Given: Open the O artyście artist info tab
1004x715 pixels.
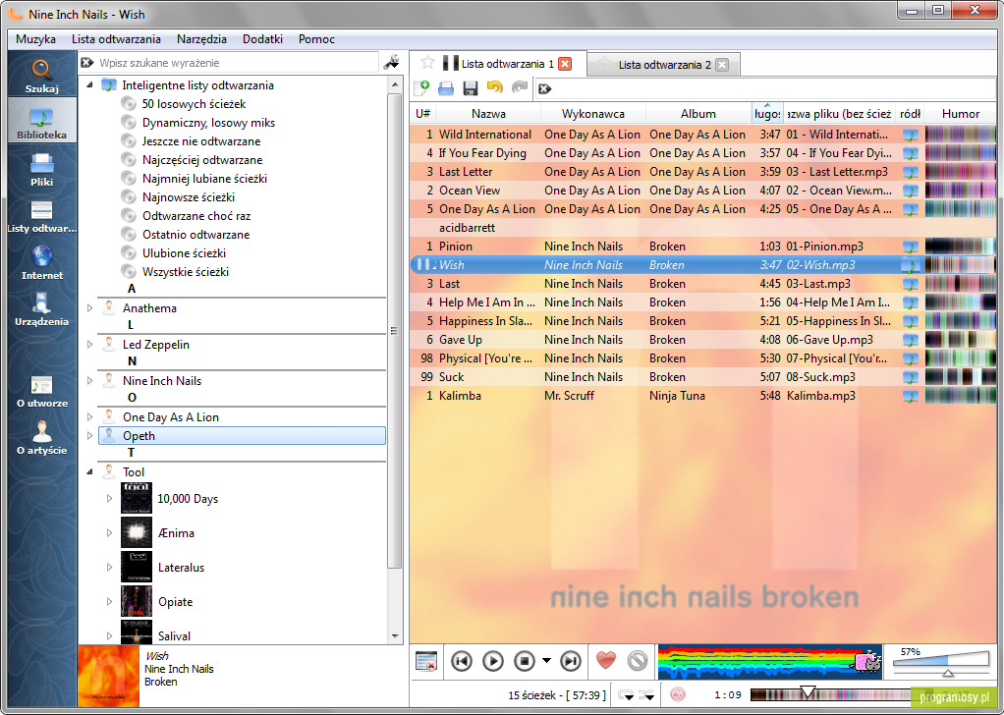Looking at the screenshot, I should coord(42,437).
